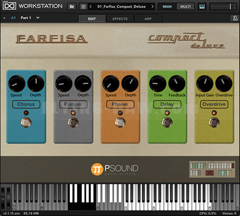
Task: Switch to MULTI view
Action: pyautogui.click(x=185, y=7)
